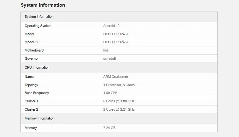Click the Memory Information section header
The width and height of the screenshot is (239, 137).
pyautogui.click(x=40, y=118)
